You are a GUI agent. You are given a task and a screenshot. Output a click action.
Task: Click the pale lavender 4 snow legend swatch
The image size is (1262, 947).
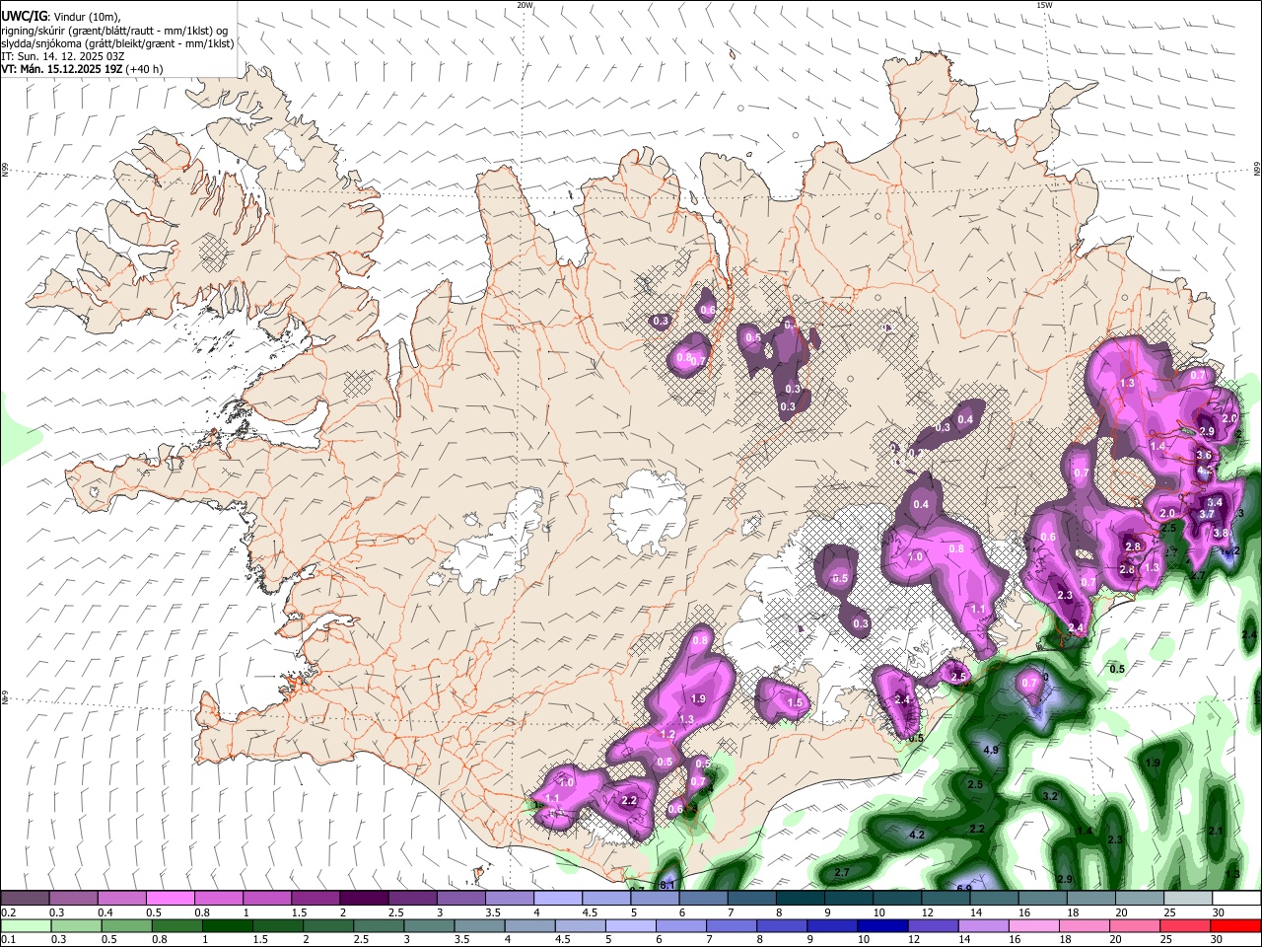point(558,899)
